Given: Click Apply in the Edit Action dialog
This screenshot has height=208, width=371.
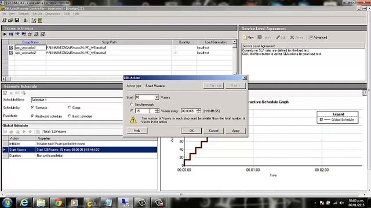Looking at the screenshot, I should [236, 131].
